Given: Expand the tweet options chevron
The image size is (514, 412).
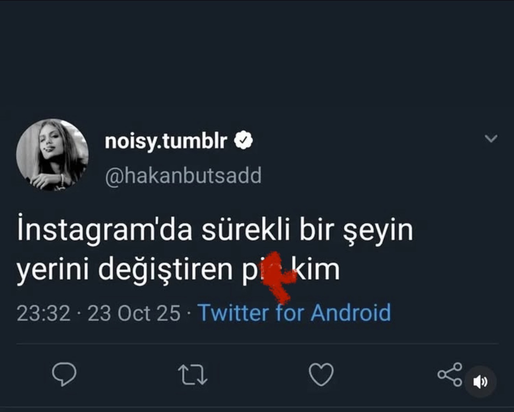Looking at the screenshot, I should coord(491,139).
